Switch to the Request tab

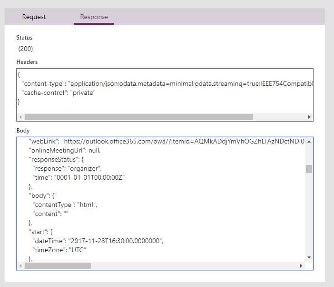pyautogui.click(x=34, y=17)
